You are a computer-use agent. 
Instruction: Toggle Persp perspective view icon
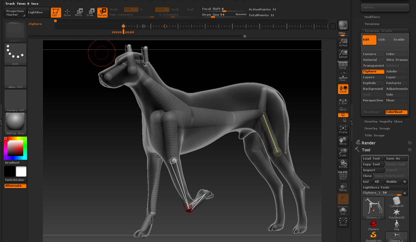343,66
